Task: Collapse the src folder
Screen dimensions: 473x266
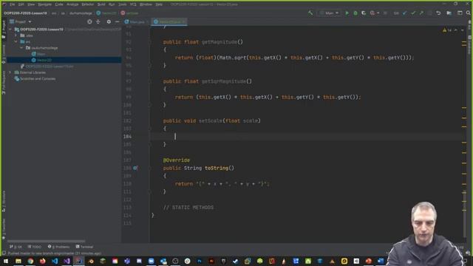Action: tap(16, 41)
